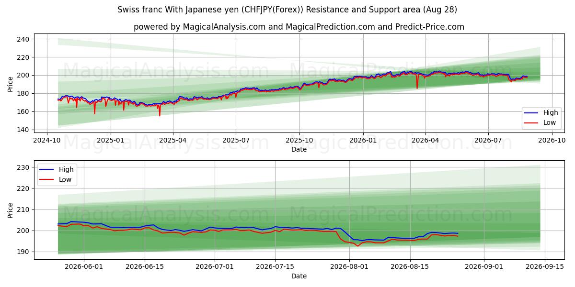Click the 2026-09-15 tick label on bottom chart
The width and height of the screenshot is (575, 287).
pyautogui.click(x=545, y=267)
